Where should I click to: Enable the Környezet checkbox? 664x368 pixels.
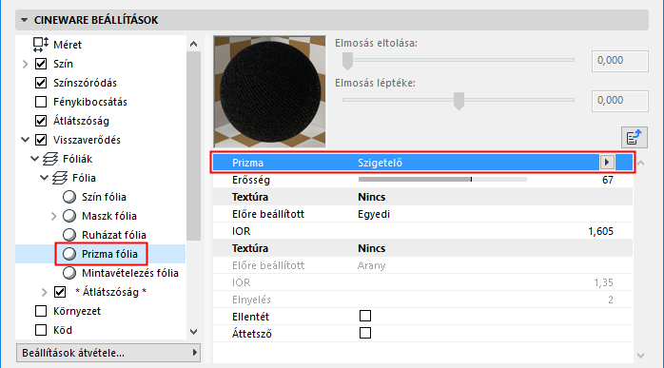41,311
